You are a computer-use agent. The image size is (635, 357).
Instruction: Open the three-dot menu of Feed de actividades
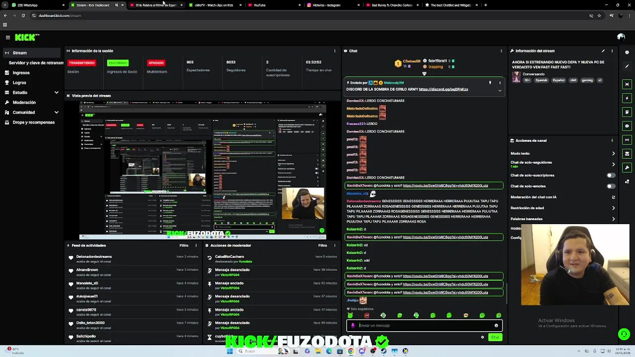(196, 245)
